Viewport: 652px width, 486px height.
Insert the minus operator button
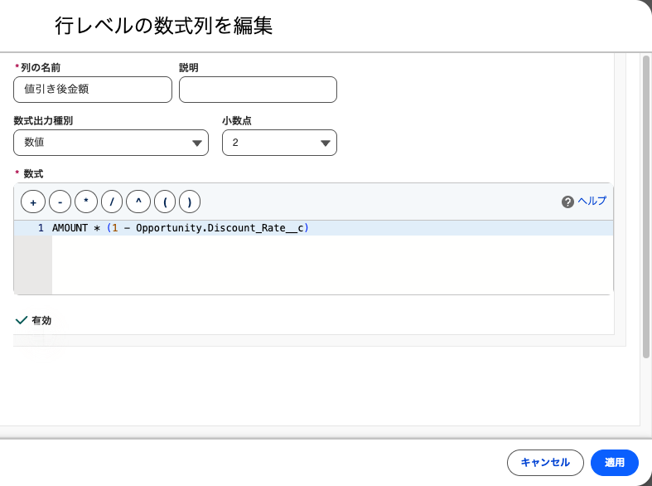(60, 202)
